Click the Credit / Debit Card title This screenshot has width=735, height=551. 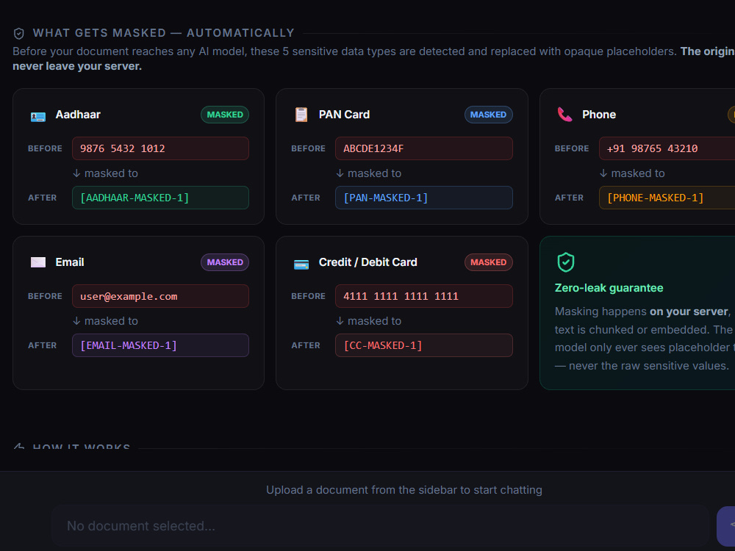[x=368, y=262]
